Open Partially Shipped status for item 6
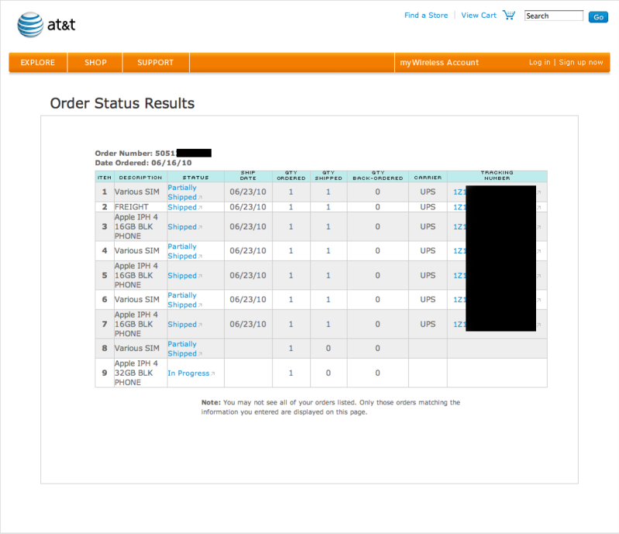Viewport: 619px width, 534px height. [182, 300]
